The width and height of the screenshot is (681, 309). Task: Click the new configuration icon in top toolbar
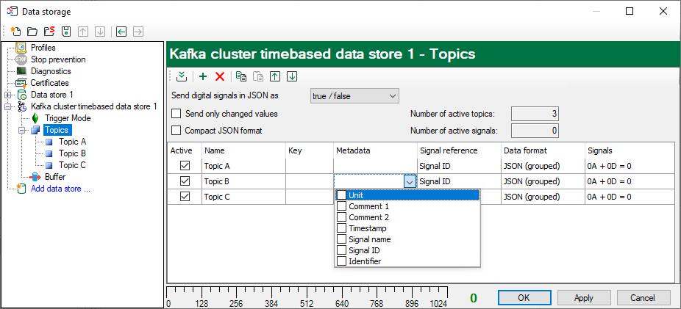coord(16,32)
